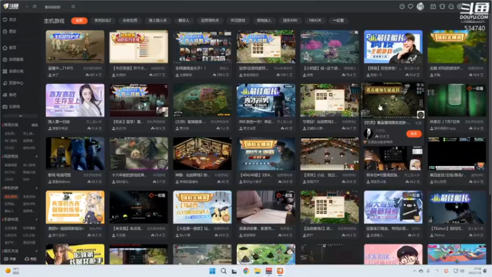This screenshot has height=277, width=492.
Task: Click the main window vertical scrollbar on the right
Action: tap(490, 103)
